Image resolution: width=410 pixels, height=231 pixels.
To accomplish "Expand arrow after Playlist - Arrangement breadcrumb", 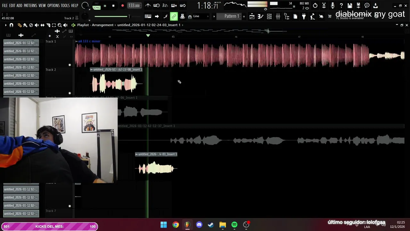I will 115,25.
